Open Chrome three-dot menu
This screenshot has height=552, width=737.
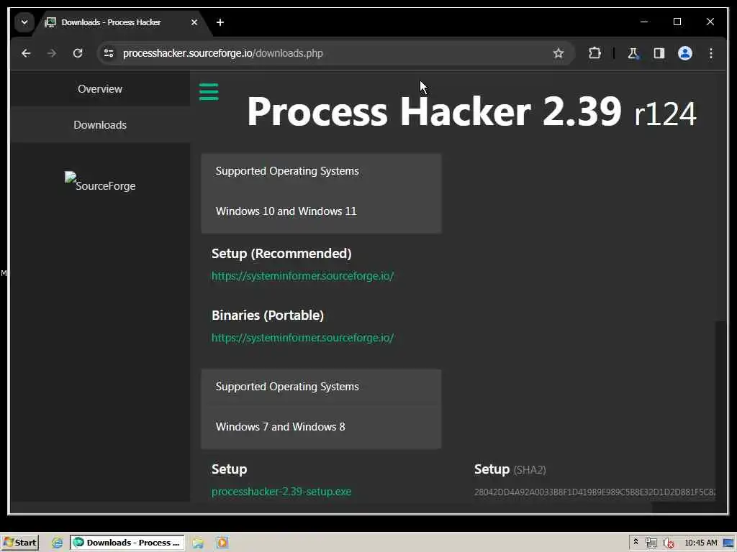[710, 53]
